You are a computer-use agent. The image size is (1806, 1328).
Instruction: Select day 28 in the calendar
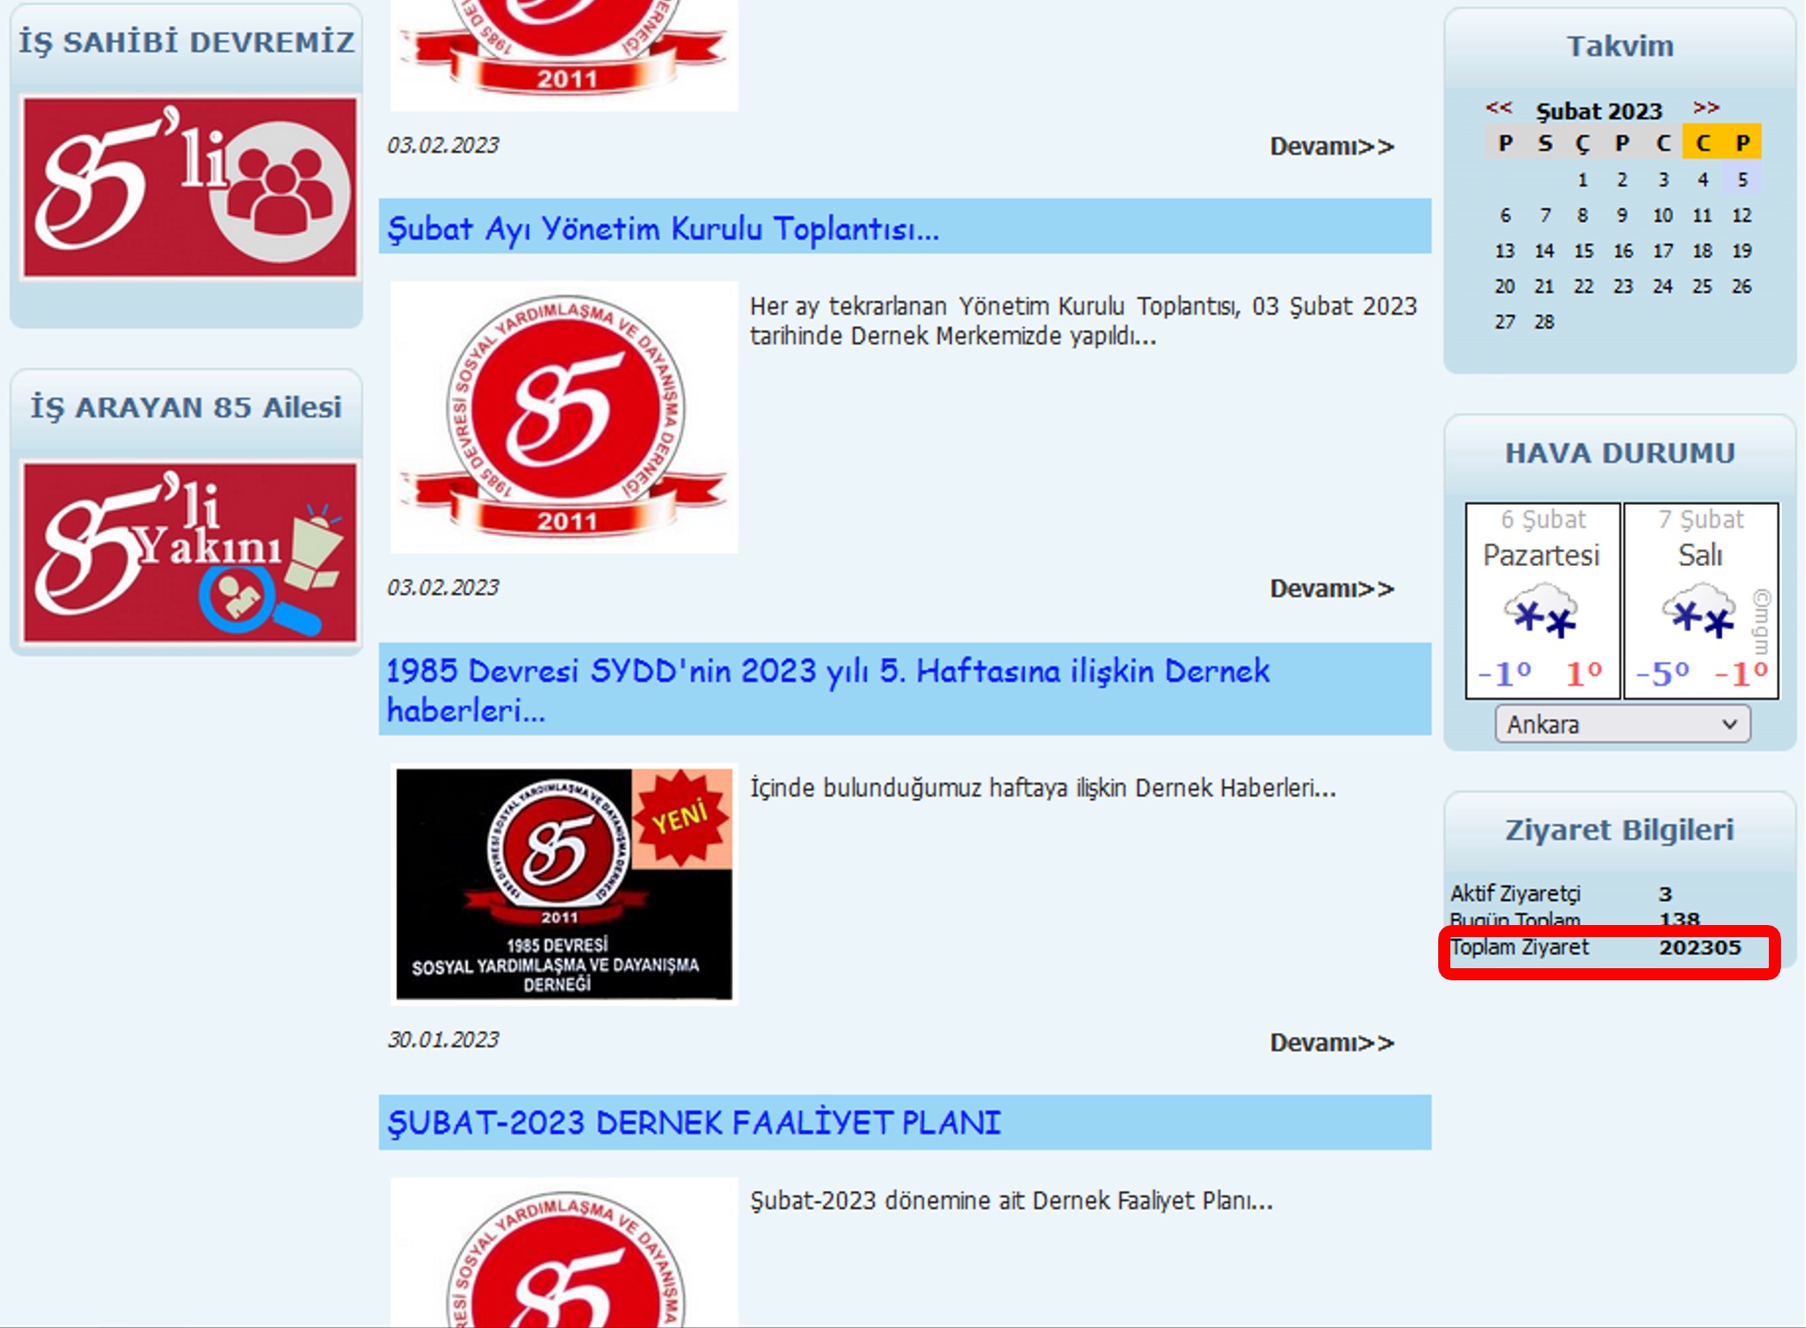pyautogui.click(x=1544, y=321)
